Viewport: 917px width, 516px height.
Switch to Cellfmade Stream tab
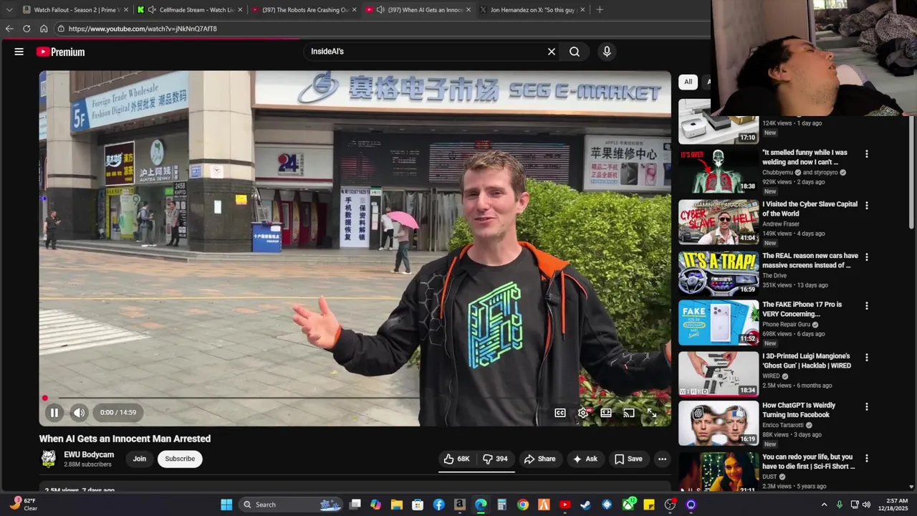coord(191,10)
